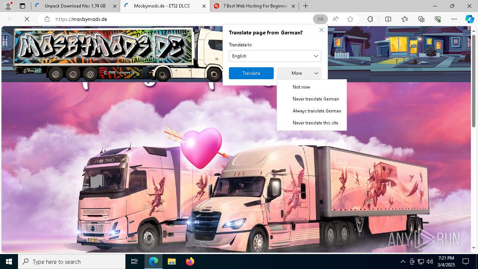Open the Favorites list icon

[405, 19]
